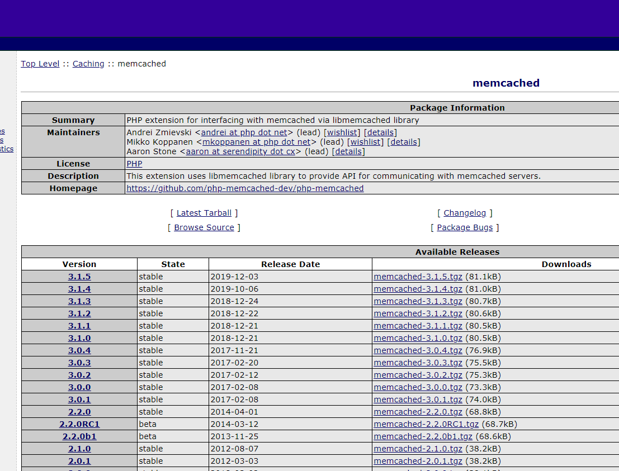Open Mikko Koppanen's details link
619x471 pixels.
[x=404, y=142]
